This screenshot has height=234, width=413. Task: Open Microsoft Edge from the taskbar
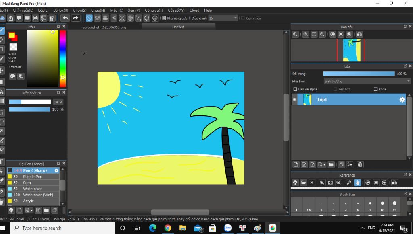click(153, 228)
